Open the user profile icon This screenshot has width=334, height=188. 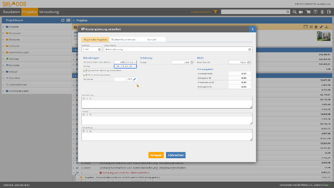322,12
